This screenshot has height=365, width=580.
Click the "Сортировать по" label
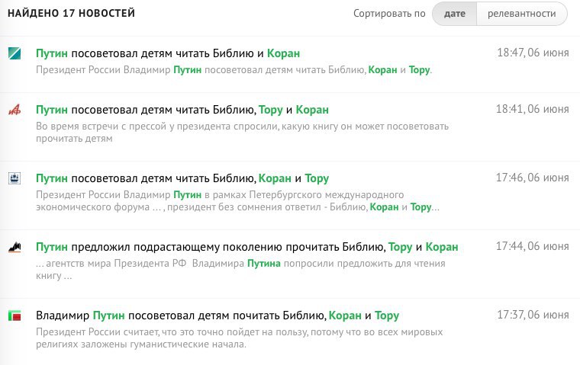click(389, 14)
